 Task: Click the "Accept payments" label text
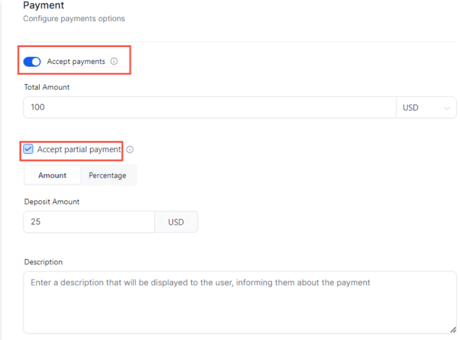click(x=76, y=62)
